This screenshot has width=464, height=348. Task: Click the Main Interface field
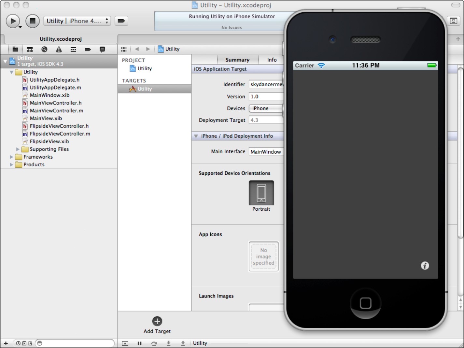266,152
